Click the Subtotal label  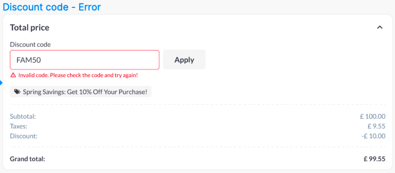coord(23,116)
